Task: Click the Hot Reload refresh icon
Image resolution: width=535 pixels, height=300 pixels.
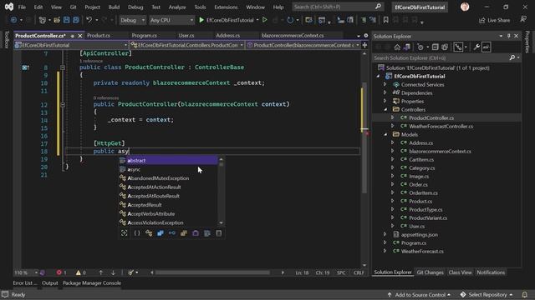Action: pyautogui.click(x=290, y=20)
